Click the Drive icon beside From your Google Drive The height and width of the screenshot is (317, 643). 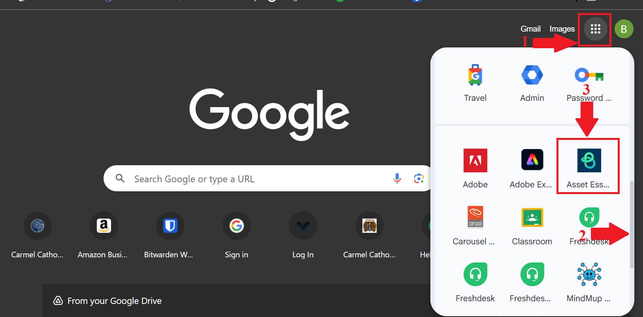point(58,301)
